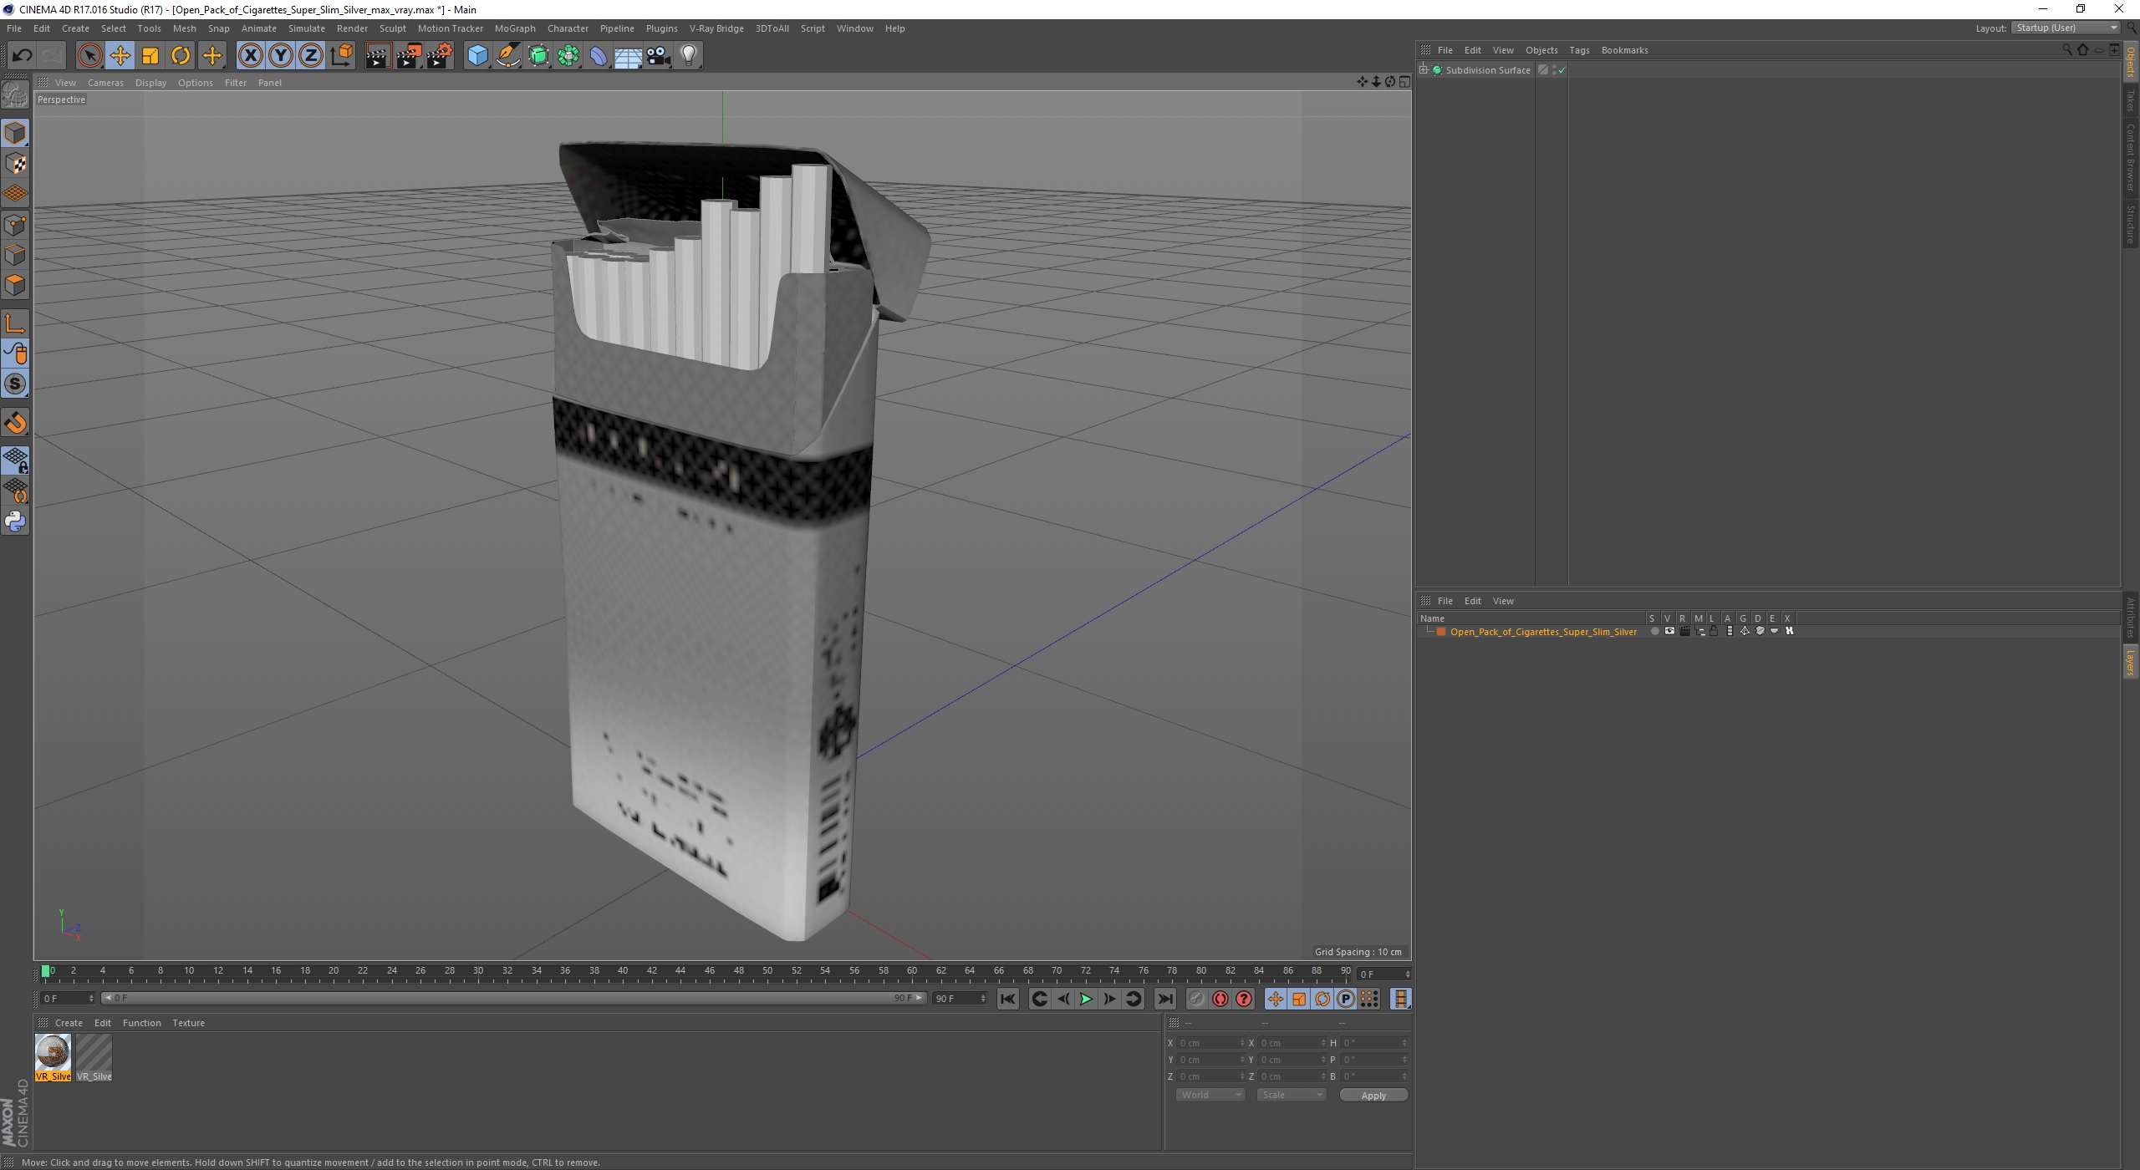Screen dimensions: 2140x1170
Task: Select the Rotate tool in top toolbar
Action: (x=181, y=56)
